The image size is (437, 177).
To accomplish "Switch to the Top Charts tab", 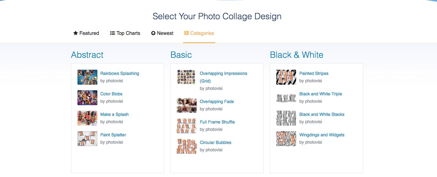I will [x=125, y=33].
